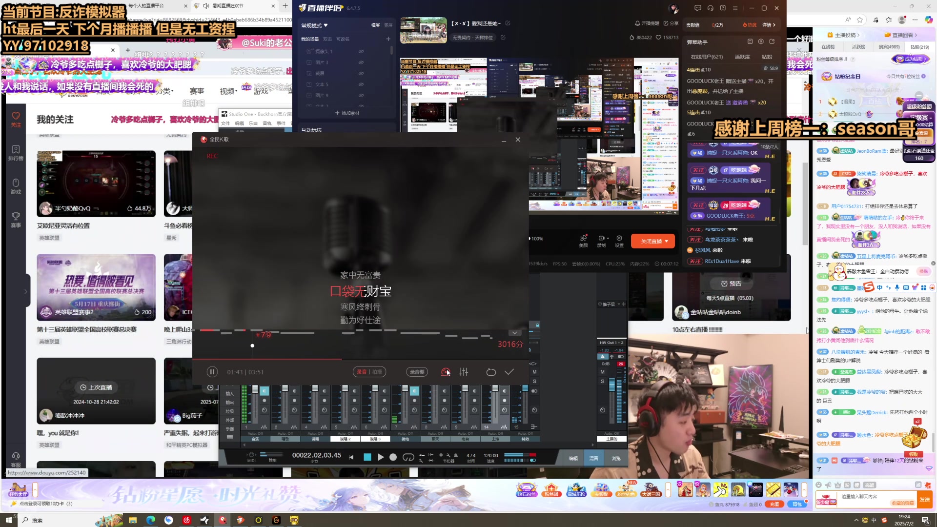The height and width of the screenshot is (527, 937).
Task: Expand the Douyu left sidebar arrow
Action: pos(25,291)
